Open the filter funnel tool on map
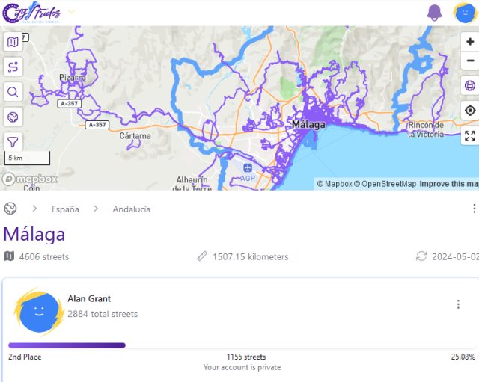479x382 pixels. tap(13, 141)
